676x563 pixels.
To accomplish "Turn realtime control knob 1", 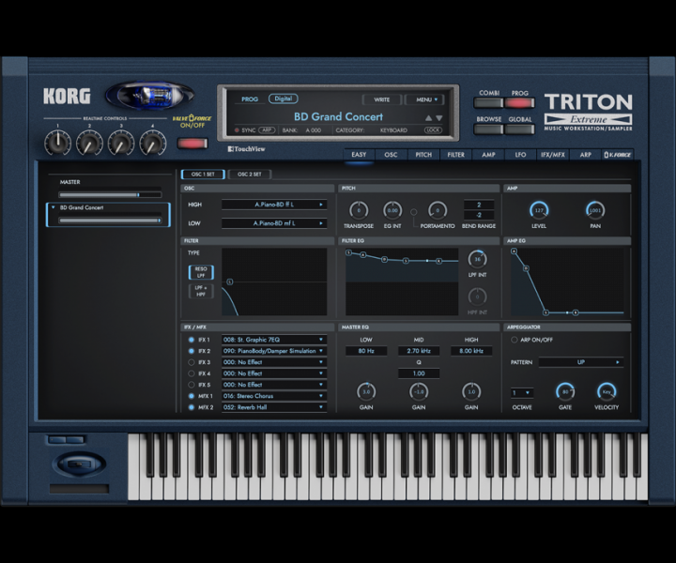I will click(58, 143).
